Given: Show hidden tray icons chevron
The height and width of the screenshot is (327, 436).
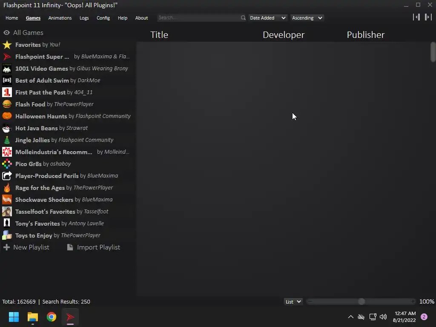Looking at the screenshot, I should (351, 317).
